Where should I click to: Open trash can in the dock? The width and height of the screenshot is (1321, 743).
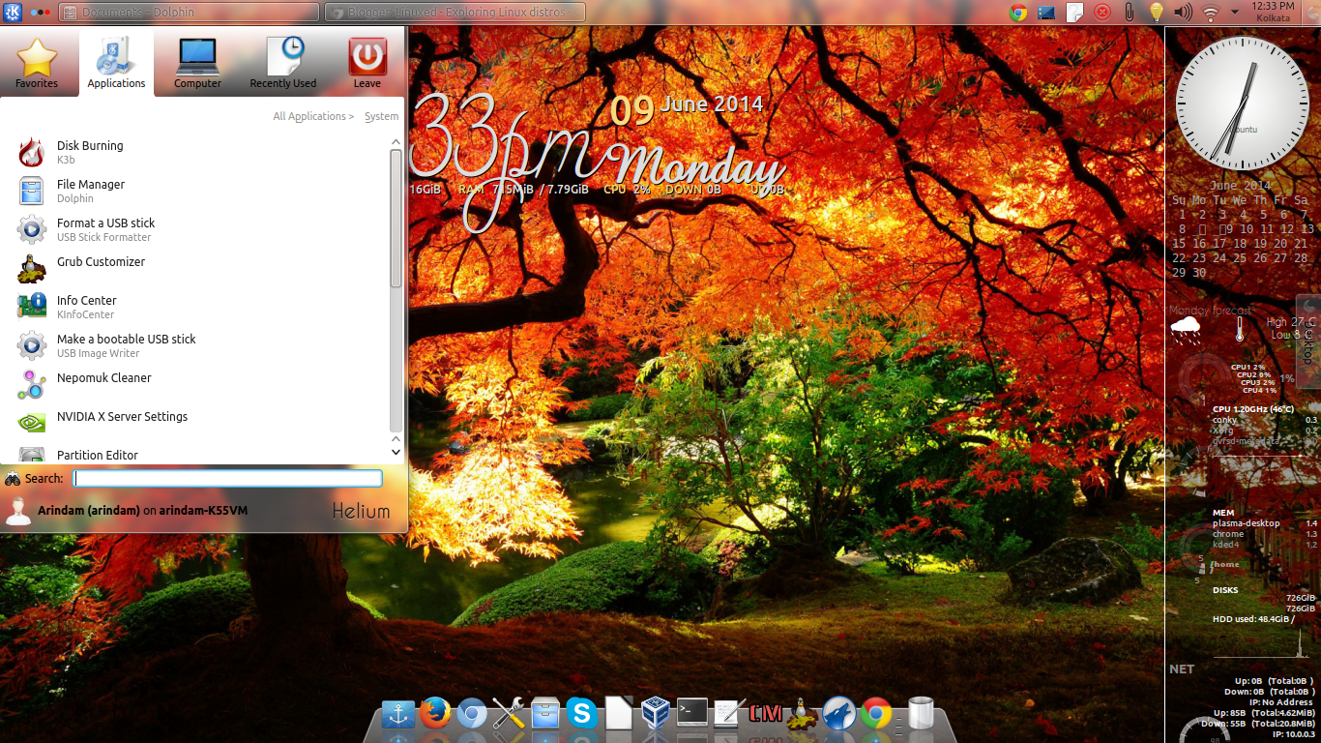click(x=921, y=713)
